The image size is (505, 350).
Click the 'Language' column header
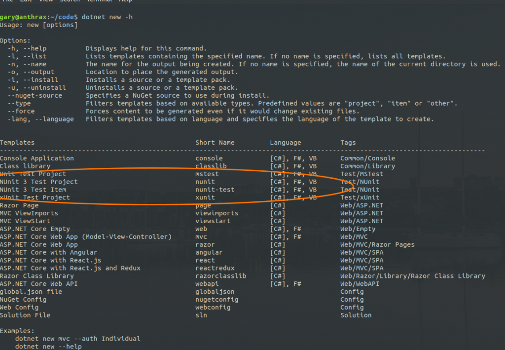click(286, 143)
